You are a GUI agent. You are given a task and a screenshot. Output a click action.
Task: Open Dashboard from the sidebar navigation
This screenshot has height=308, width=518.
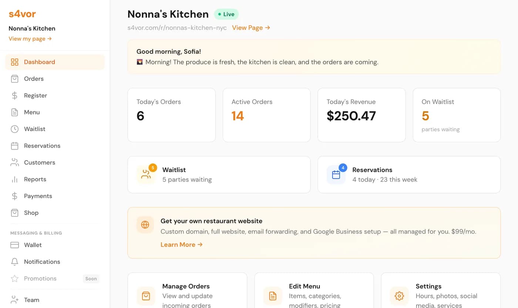click(39, 62)
